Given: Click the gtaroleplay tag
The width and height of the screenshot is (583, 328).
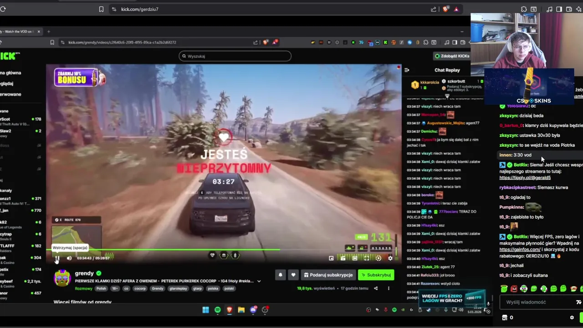Looking at the screenshot, I should [x=179, y=288].
